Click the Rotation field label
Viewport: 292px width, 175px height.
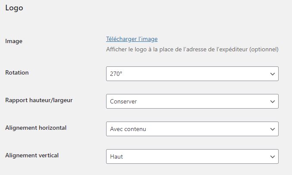tap(17, 72)
